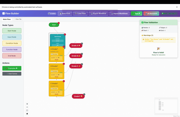This screenshot has width=180, height=117.
Task: Add a tab with + New Tab
Action: click(x=18, y=19)
